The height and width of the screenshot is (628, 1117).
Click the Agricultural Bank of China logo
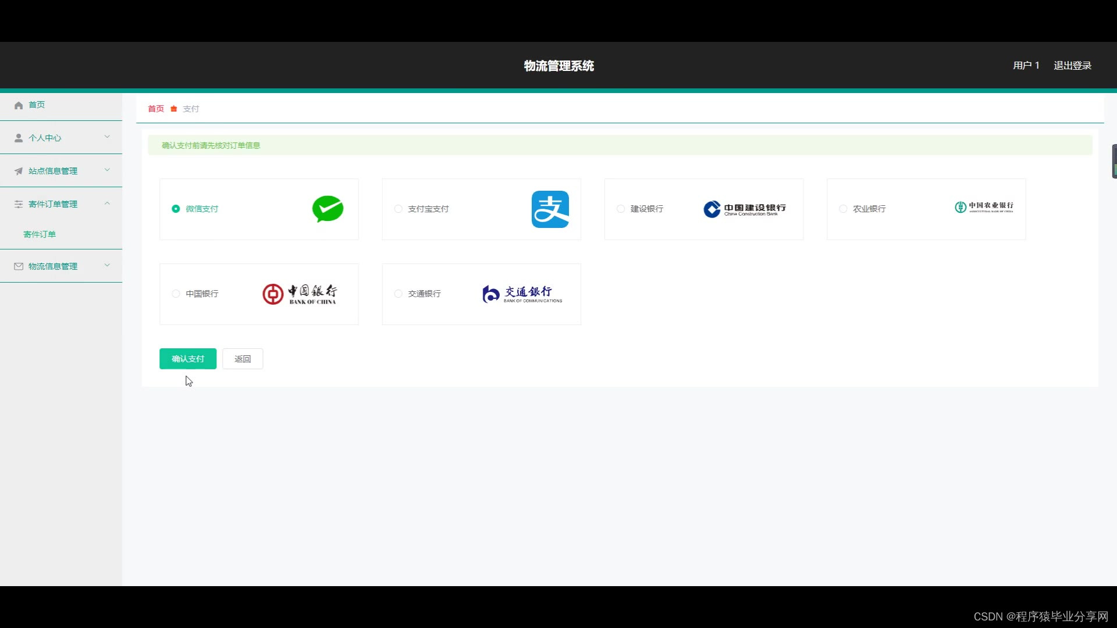click(984, 207)
